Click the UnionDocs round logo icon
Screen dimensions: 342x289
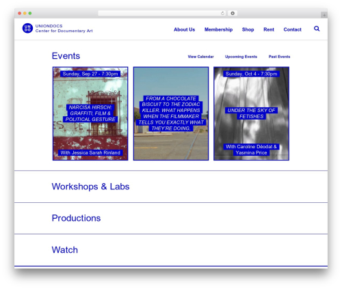pos(27,28)
